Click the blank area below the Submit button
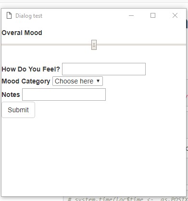The width and height of the screenshot is (188, 201). pos(93,157)
